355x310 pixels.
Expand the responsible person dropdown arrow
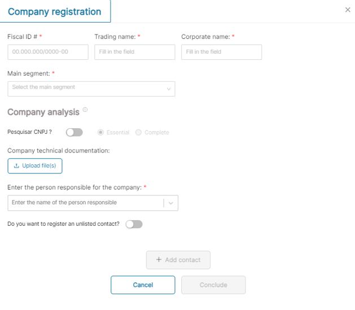coord(171,203)
